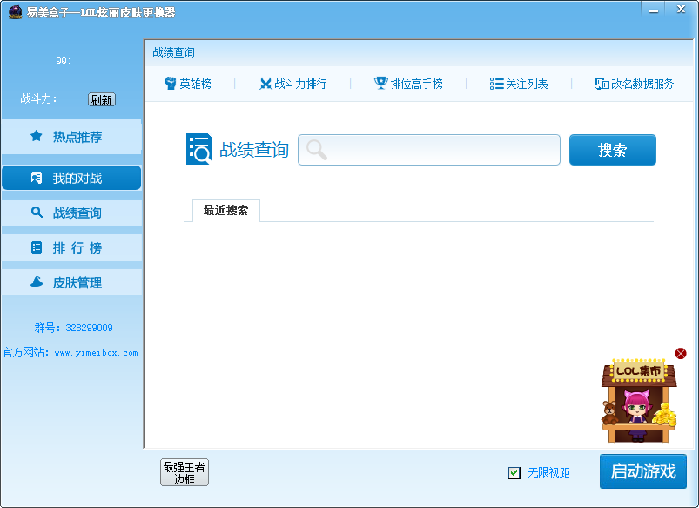
Task: Click the hat icon of 皮肤管理
Action: point(37,281)
